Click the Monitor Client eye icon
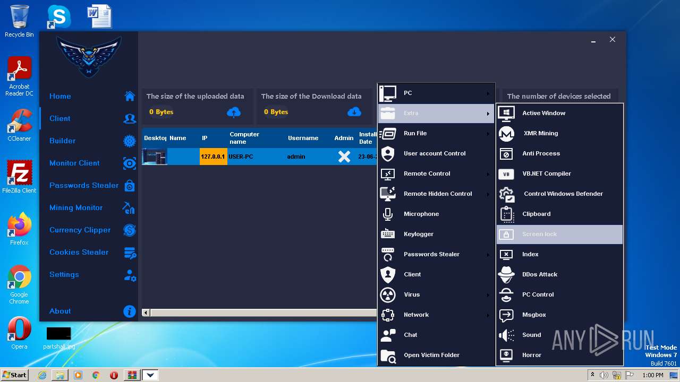This screenshot has height=382, width=680. [x=130, y=163]
